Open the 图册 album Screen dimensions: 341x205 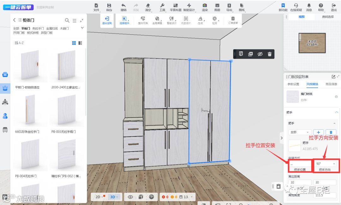pyautogui.click(x=217, y=7)
